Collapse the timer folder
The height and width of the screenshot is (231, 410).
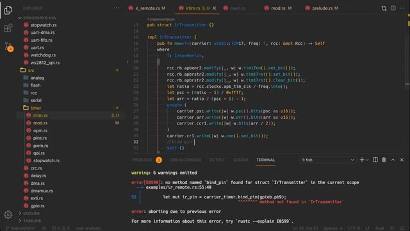(x=36, y=108)
